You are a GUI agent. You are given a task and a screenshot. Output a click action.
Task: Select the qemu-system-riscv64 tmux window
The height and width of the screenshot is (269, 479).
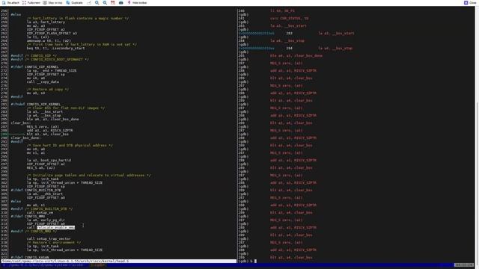pos(43,265)
